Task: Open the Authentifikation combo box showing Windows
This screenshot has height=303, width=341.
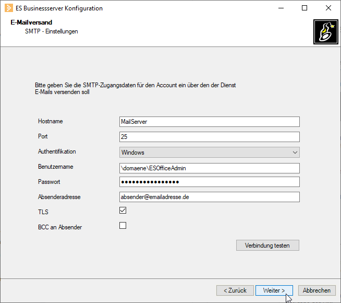Action: coord(210,152)
